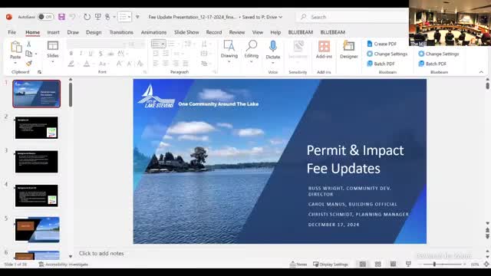The width and height of the screenshot is (491, 276).
Task: Click first Bluebeam Batch PDF button
Action: point(381,64)
